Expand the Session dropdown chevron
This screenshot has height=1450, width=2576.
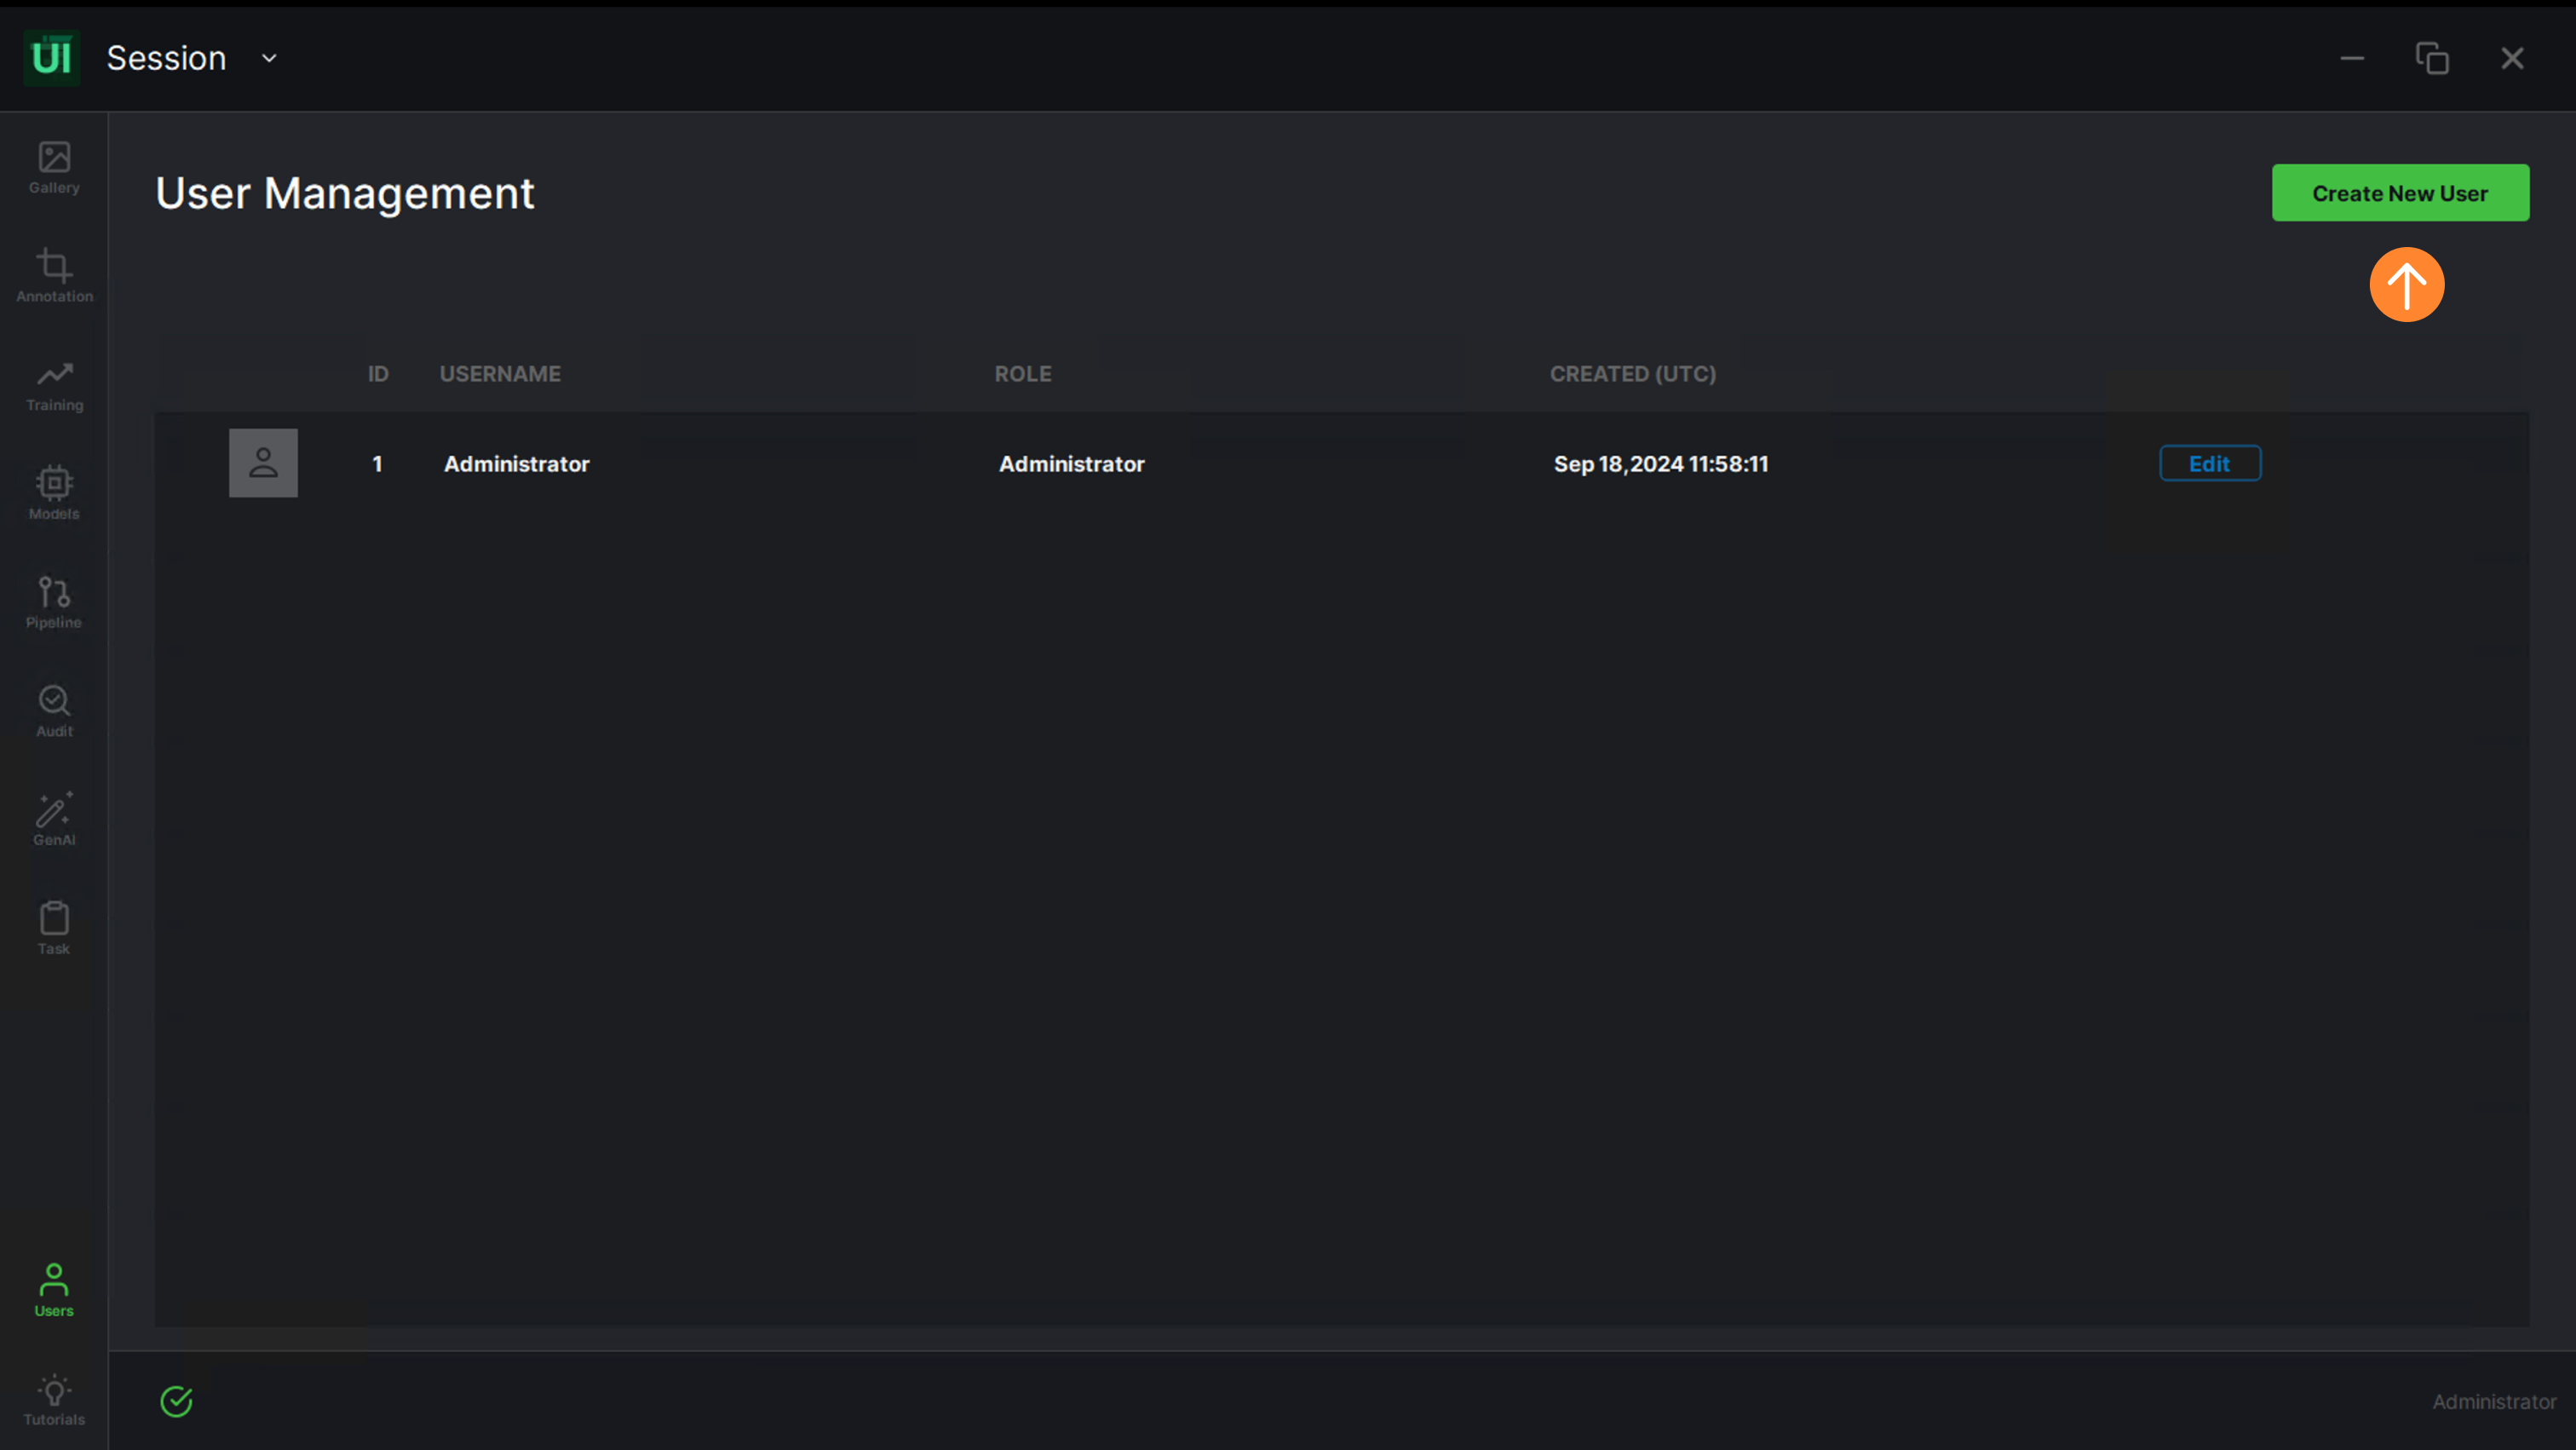tap(269, 58)
